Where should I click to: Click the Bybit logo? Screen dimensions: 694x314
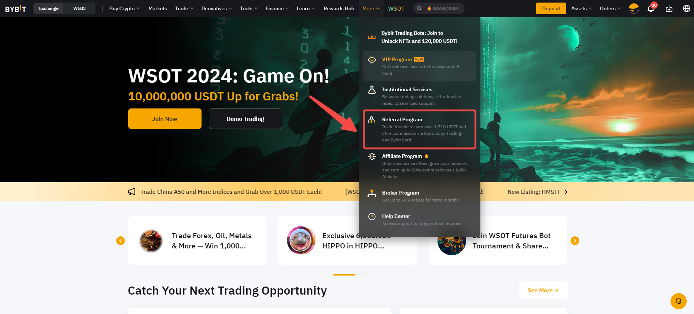click(x=16, y=9)
